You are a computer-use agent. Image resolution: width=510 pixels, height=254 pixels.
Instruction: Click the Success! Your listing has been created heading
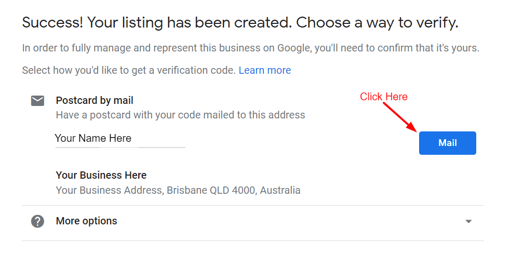pos(157,23)
